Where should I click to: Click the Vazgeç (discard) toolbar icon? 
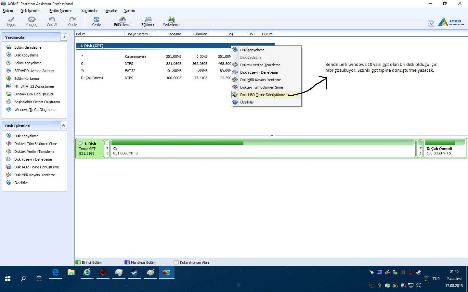coord(32,19)
